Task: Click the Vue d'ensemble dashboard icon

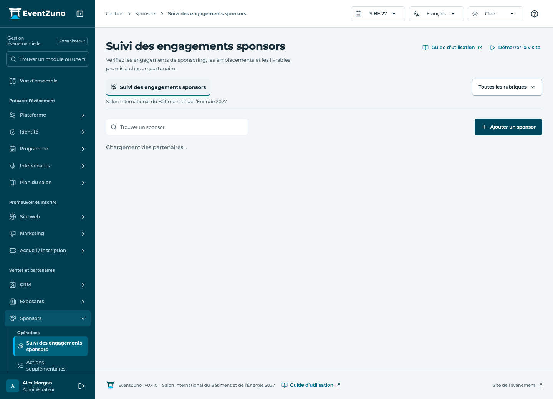Action: tap(13, 81)
